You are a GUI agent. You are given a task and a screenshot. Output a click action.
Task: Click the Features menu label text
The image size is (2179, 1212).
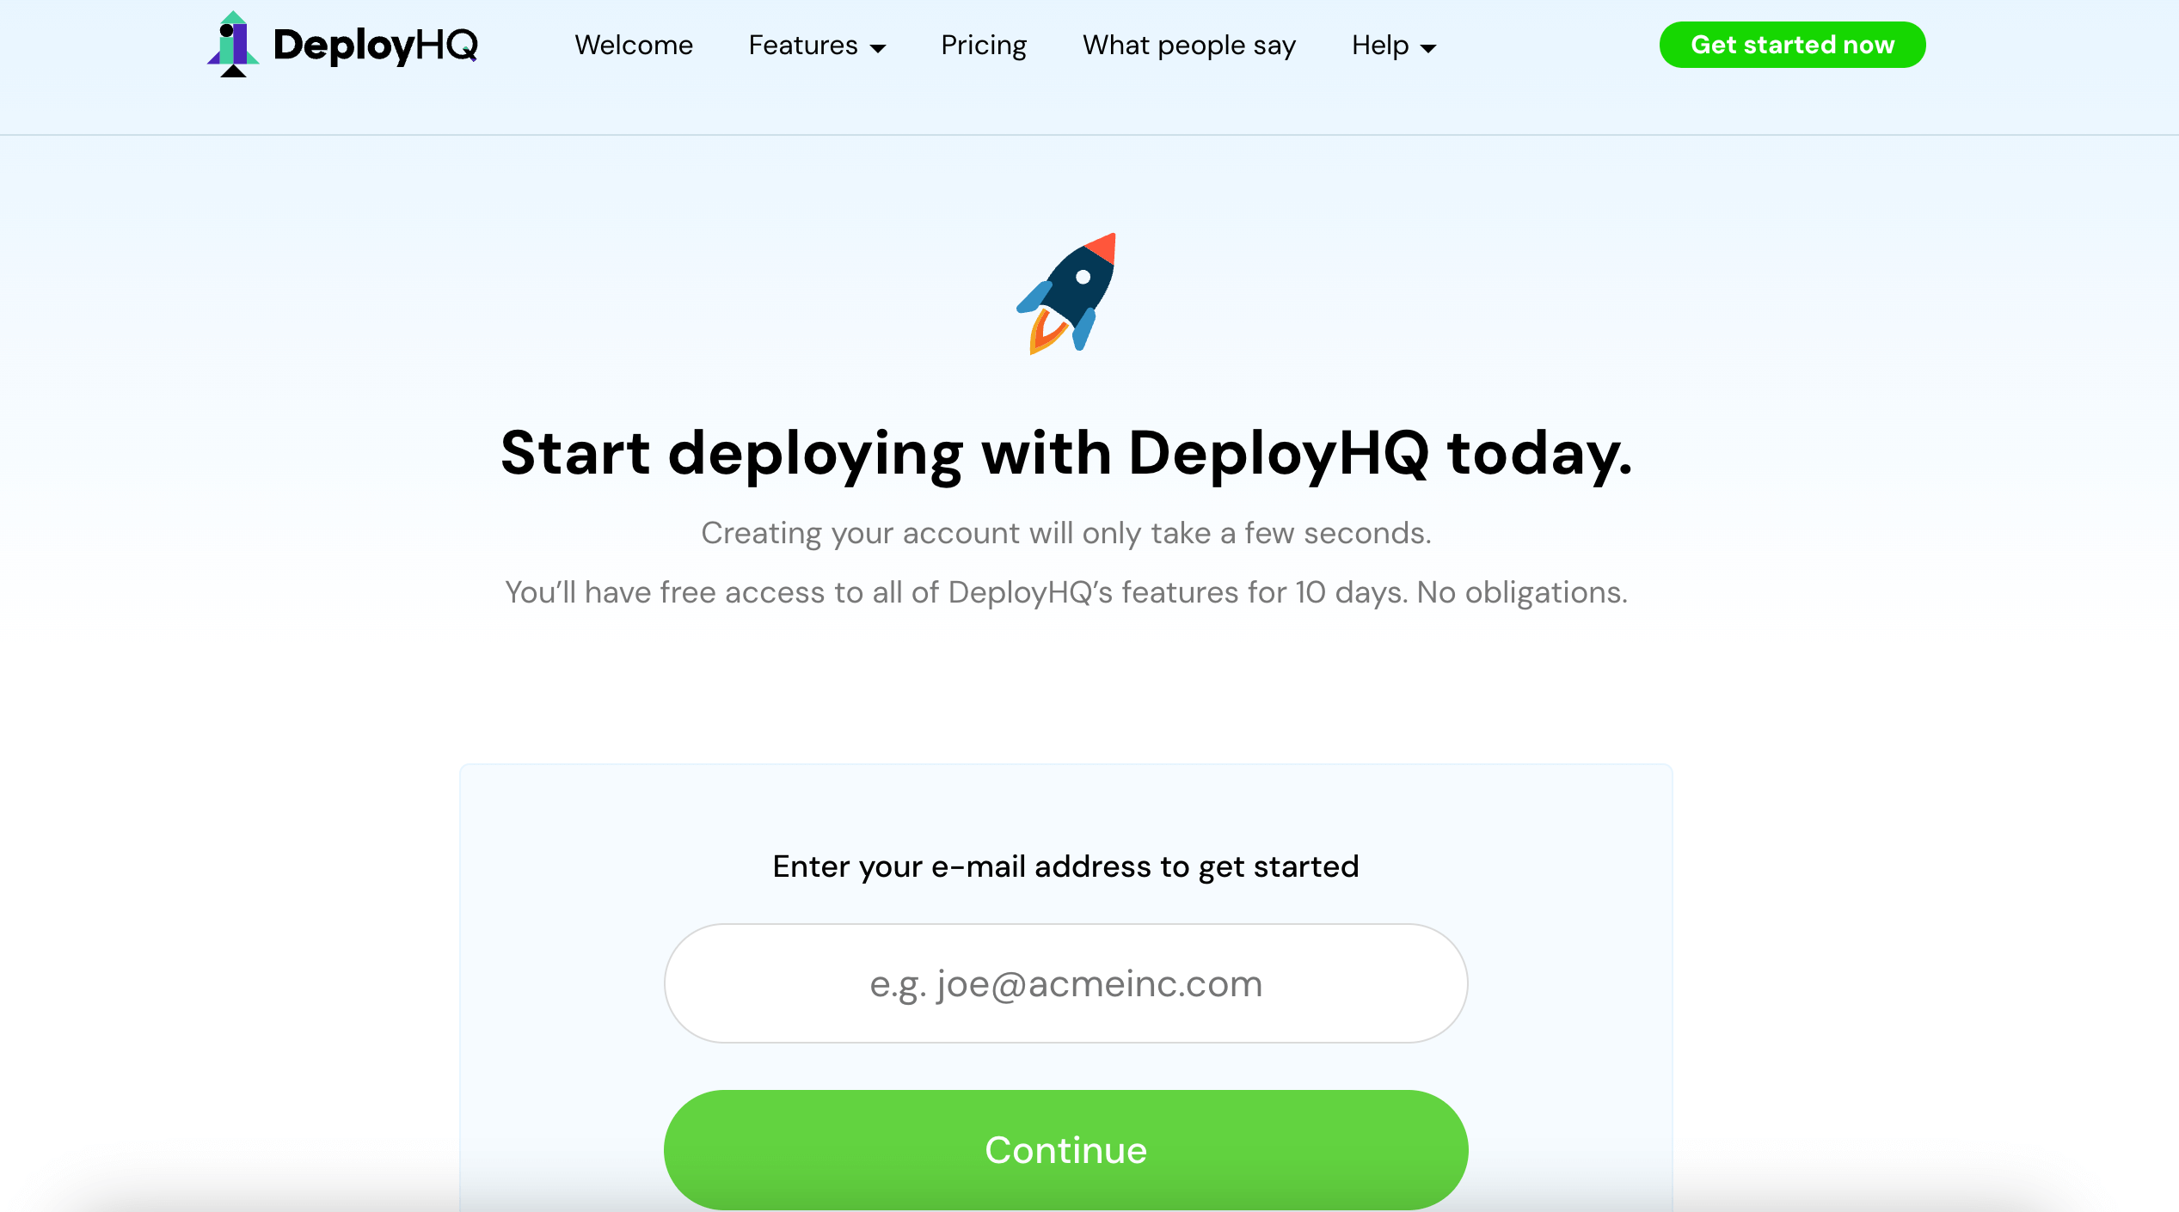tap(802, 45)
